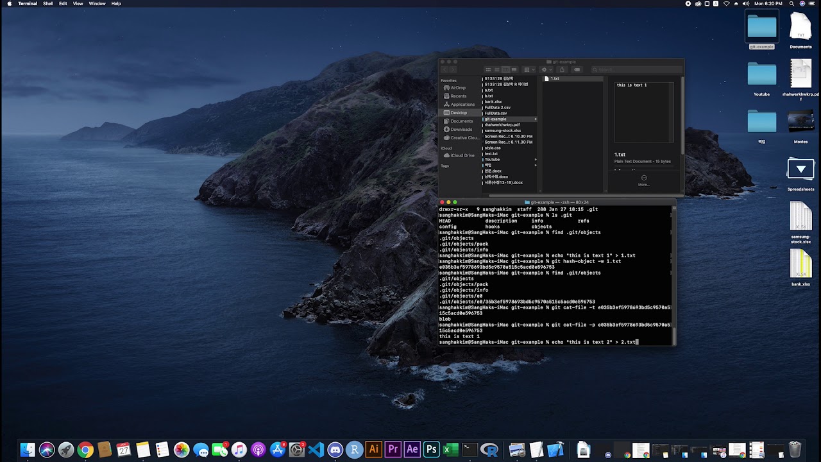Screen dimensions: 821x462
Task: Open the Shell menu in menu bar
Action: pyautogui.click(x=48, y=4)
